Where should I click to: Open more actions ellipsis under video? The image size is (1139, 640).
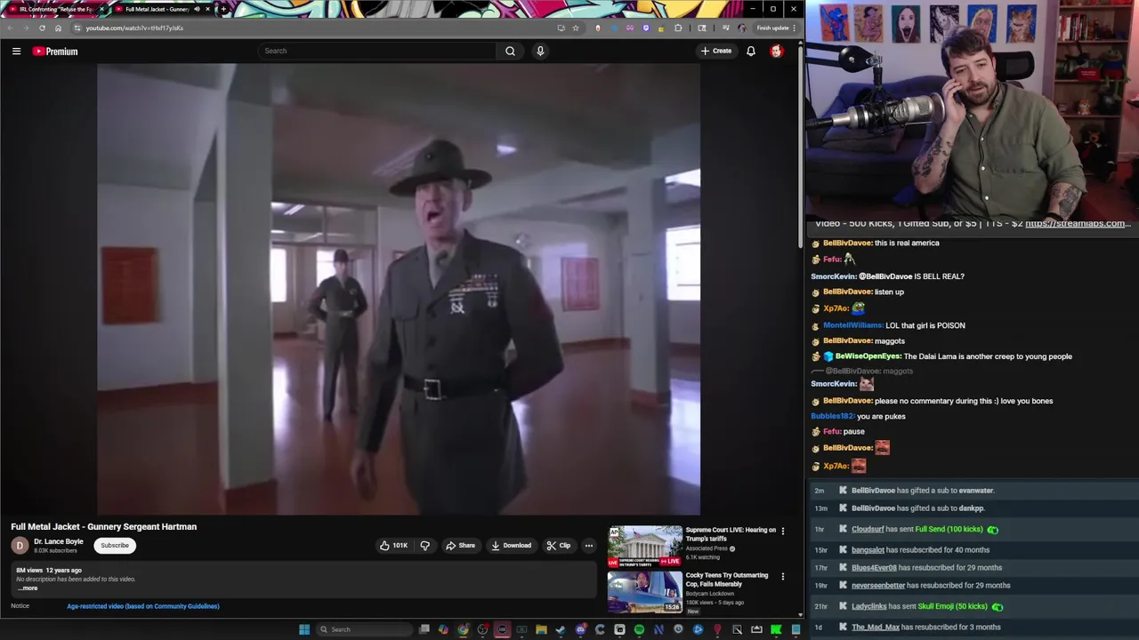[x=588, y=546]
